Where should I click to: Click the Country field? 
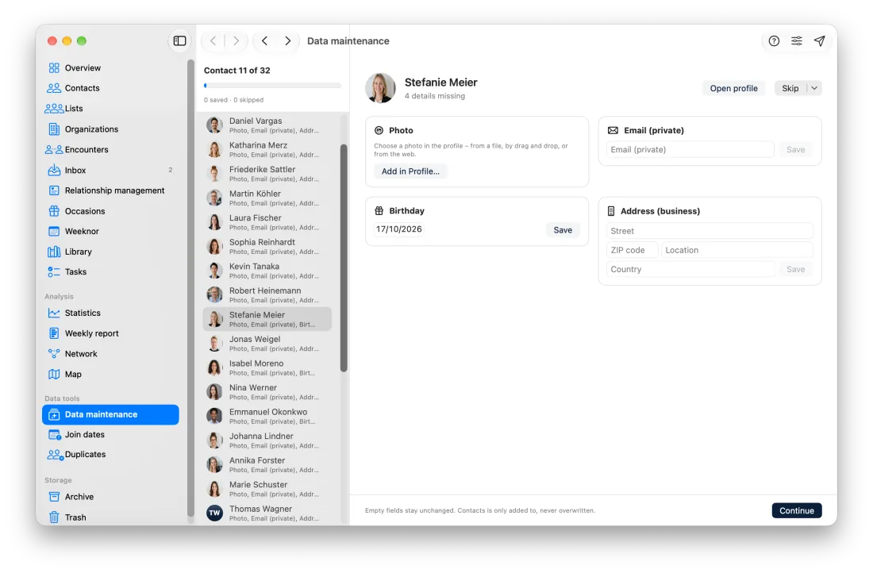[x=690, y=269]
